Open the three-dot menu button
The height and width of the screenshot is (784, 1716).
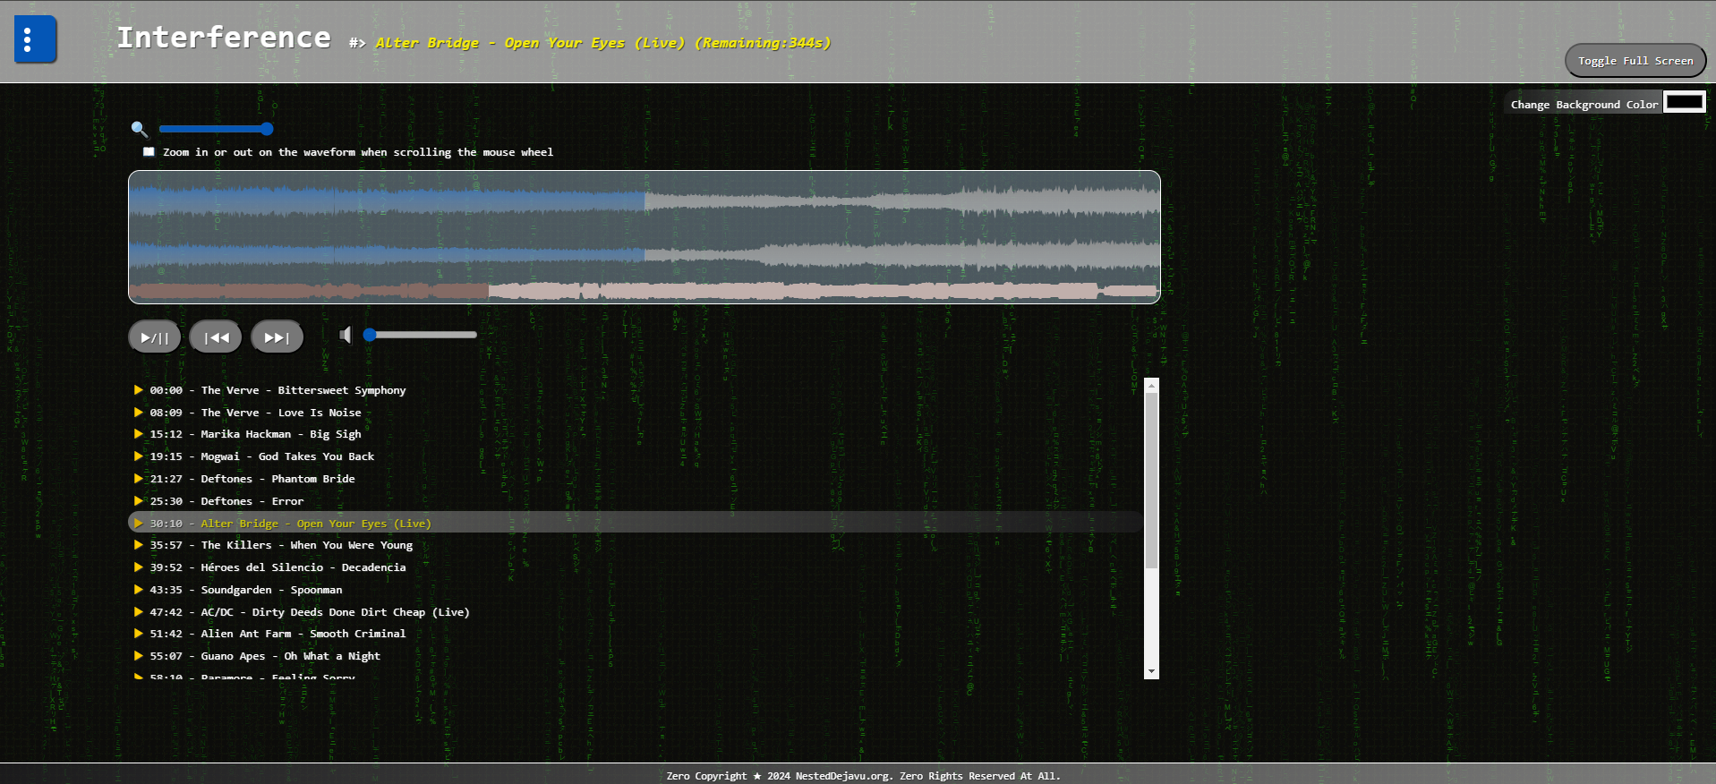point(35,39)
